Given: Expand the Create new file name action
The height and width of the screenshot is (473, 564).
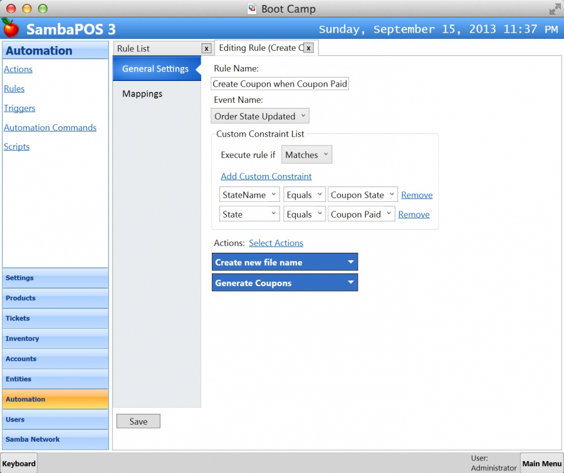Looking at the screenshot, I should tap(351, 262).
